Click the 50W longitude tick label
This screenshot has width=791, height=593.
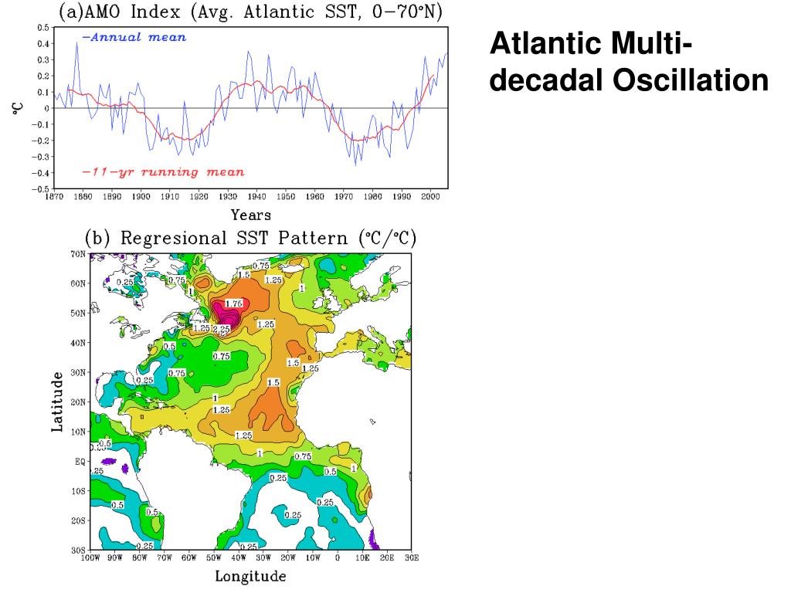click(214, 557)
